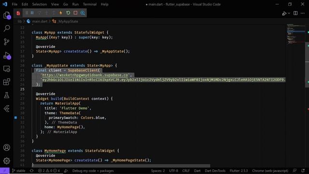Open the Go menu
The height and width of the screenshot is (174, 309).
66,4
